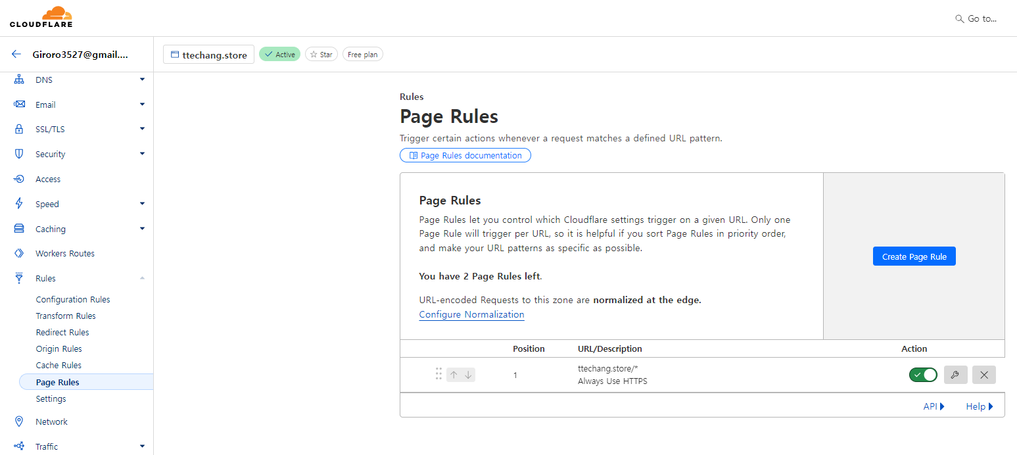Click the Always Use HTTPS description
Screen dimensions: 1017x455
(613, 381)
